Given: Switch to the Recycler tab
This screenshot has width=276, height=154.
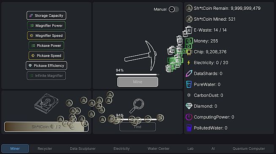Looking at the screenshot, I should click(45, 149).
